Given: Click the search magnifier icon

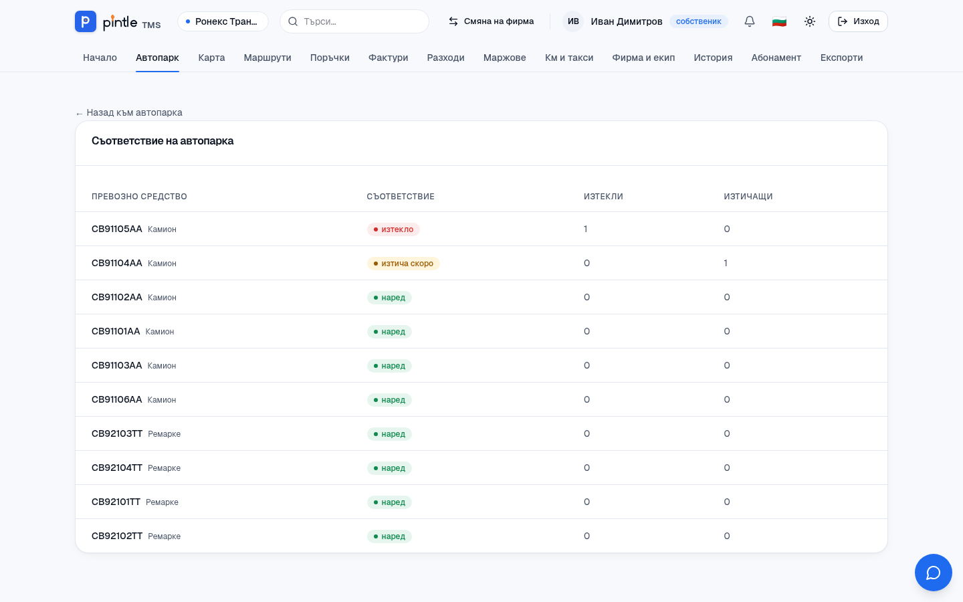Looking at the screenshot, I should click(293, 21).
